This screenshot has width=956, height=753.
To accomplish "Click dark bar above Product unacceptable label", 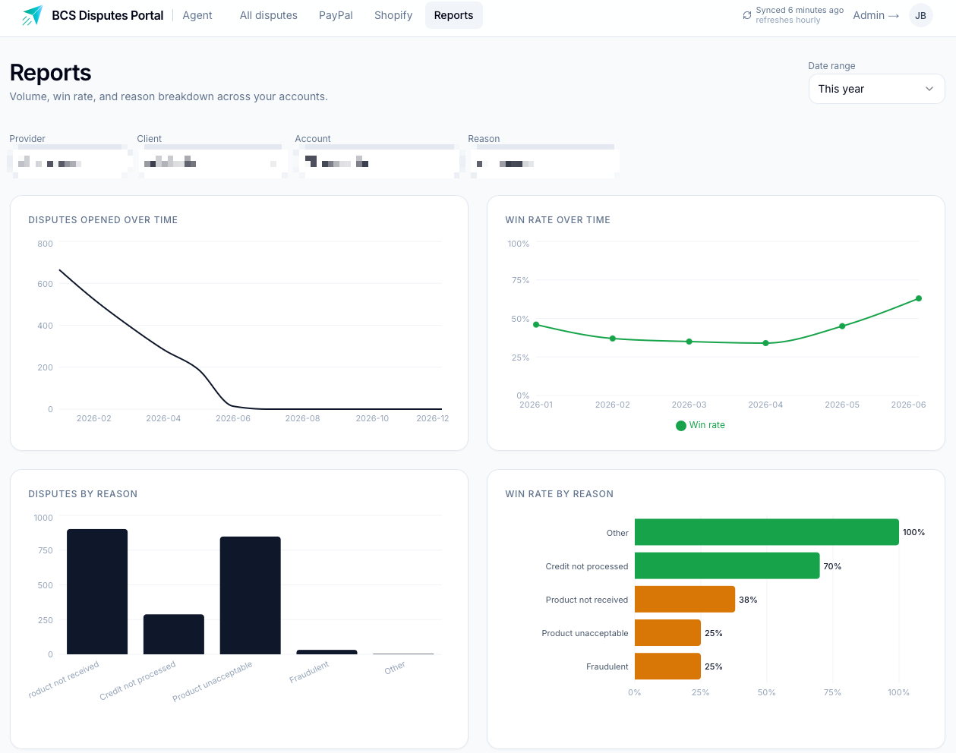I will tap(251, 595).
